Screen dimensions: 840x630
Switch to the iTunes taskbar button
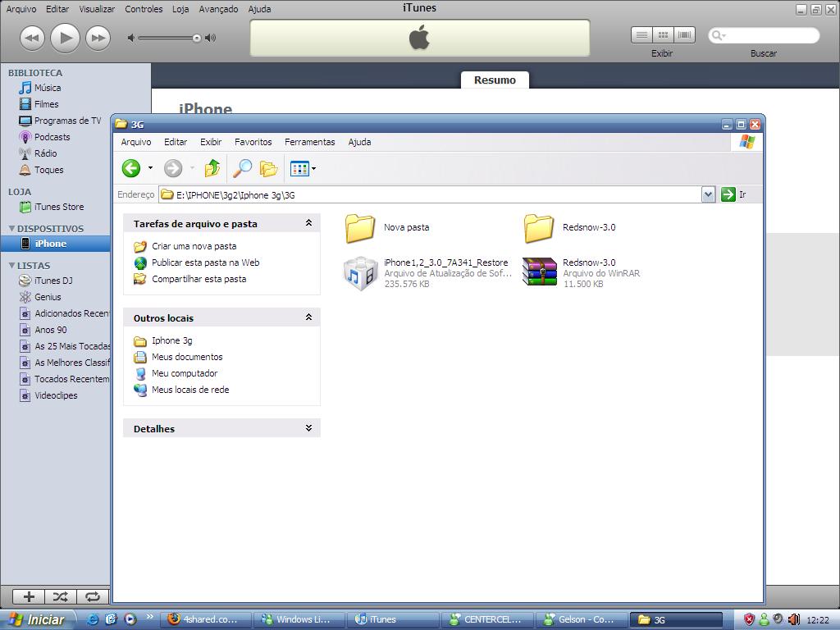[x=393, y=620]
